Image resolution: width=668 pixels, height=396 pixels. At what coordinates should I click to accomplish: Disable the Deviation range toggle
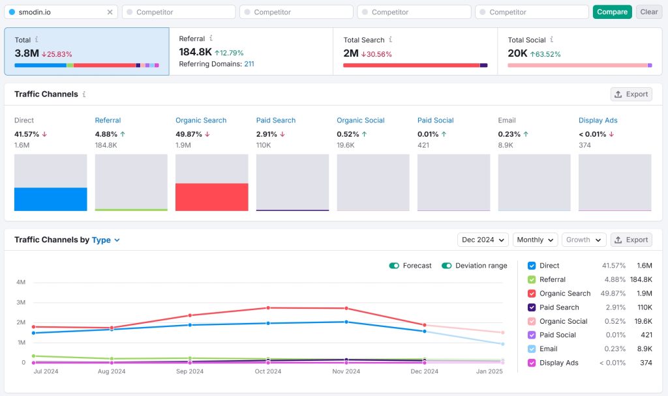tap(447, 266)
